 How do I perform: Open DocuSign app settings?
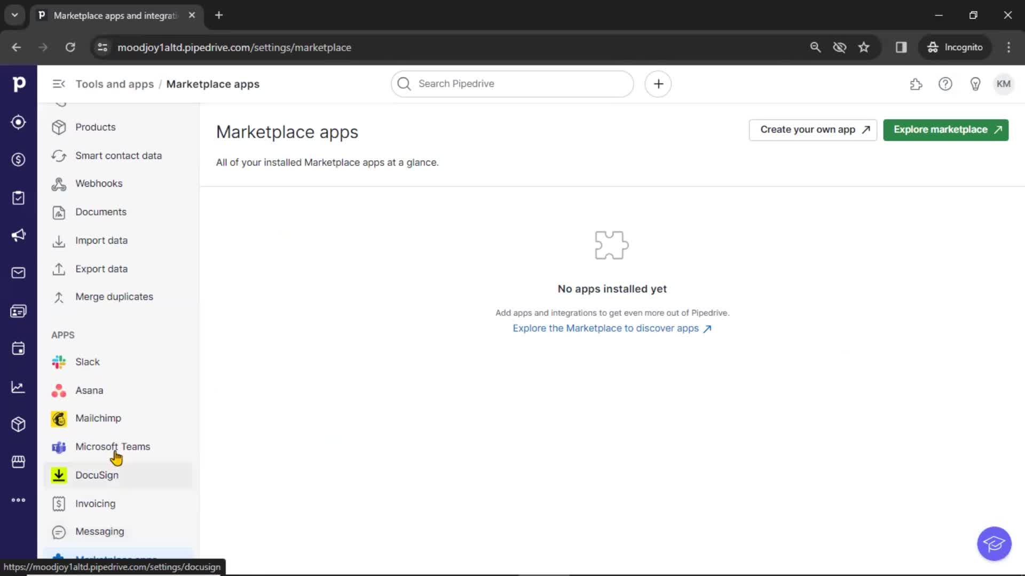pyautogui.click(x=118, y=475)
